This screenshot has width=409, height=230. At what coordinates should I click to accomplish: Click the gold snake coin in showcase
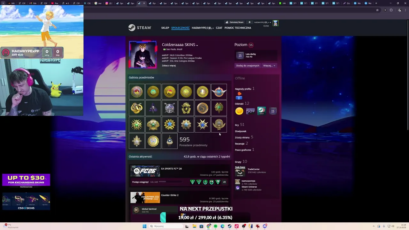point(137,108)
